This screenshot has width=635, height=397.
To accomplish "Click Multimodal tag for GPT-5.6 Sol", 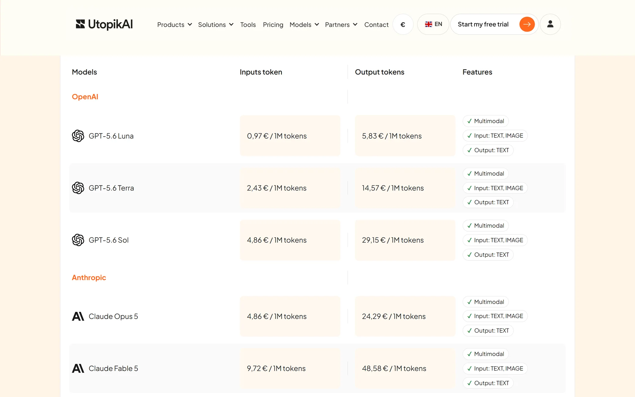I will [x=486, y=225].
